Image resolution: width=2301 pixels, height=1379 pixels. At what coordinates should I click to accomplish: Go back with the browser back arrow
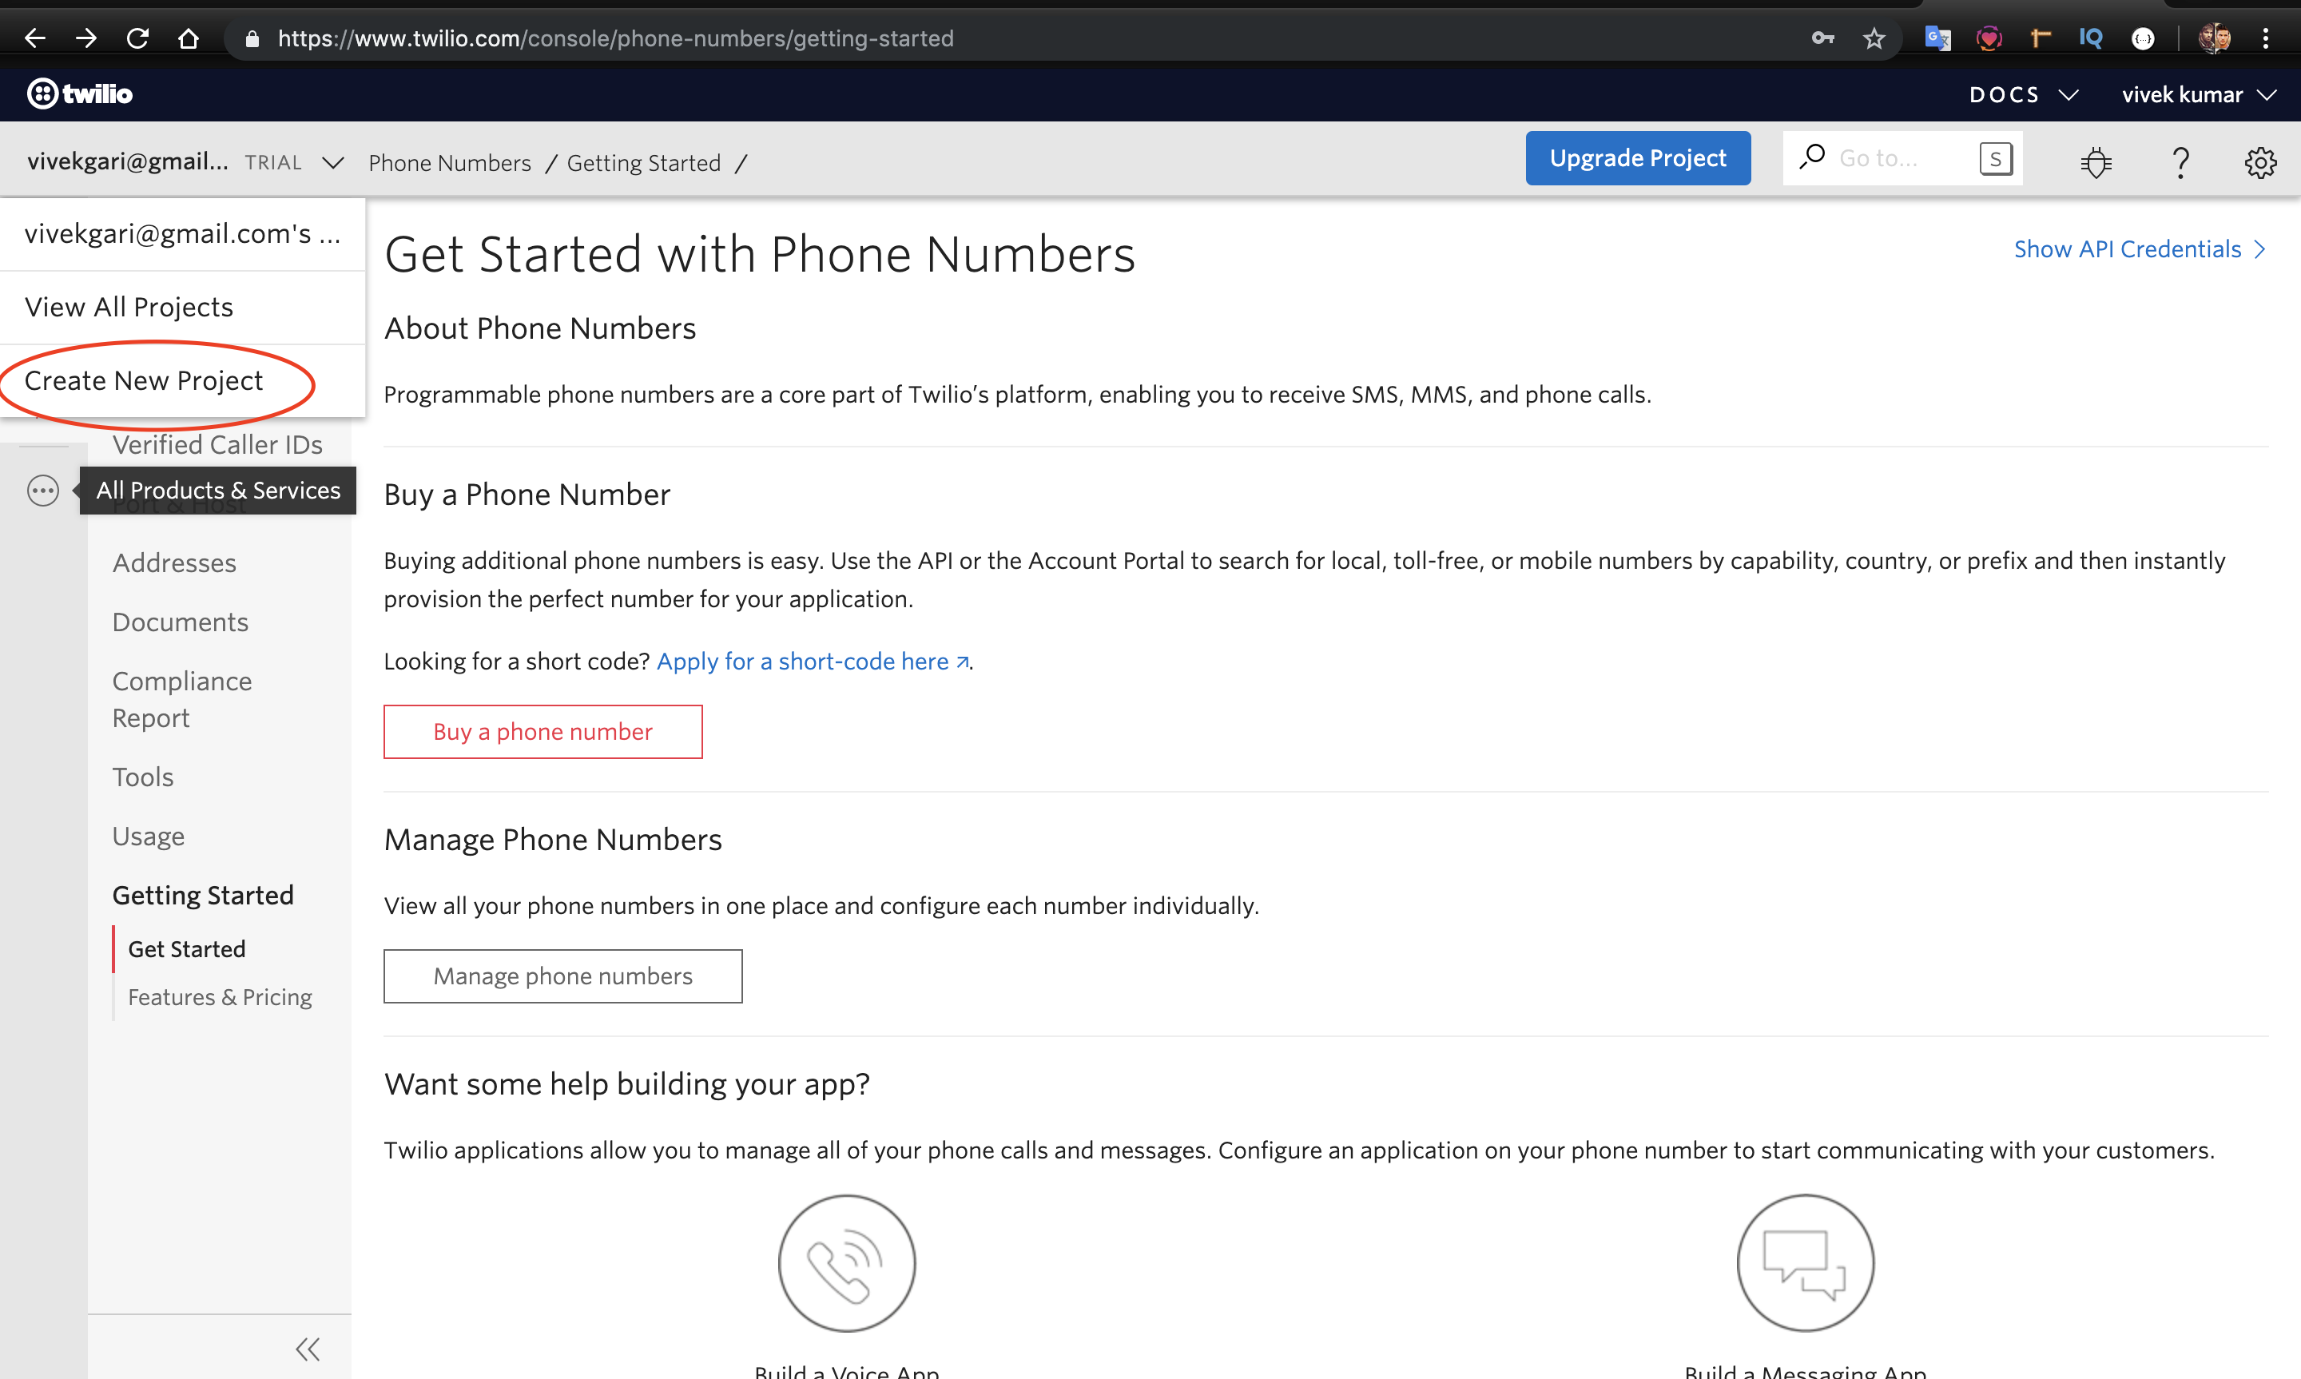pyautogui.click(x=35, y=38)
